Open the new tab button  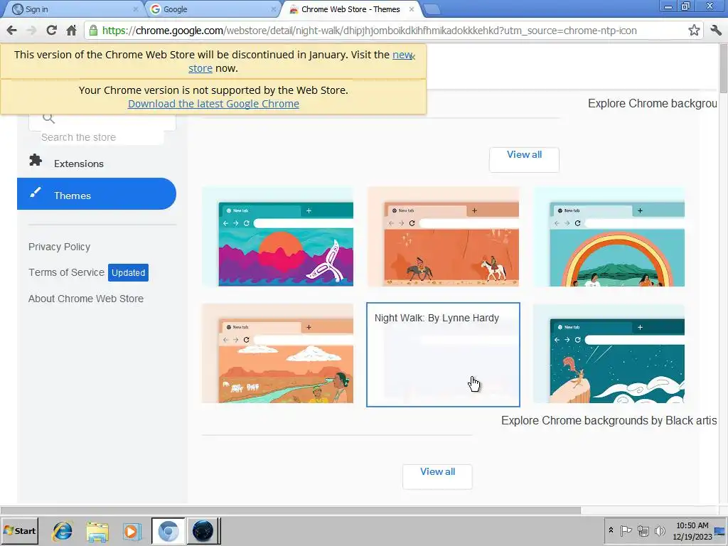[x=432, y=9]
